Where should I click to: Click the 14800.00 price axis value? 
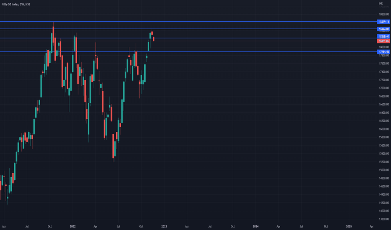point(384,178)
